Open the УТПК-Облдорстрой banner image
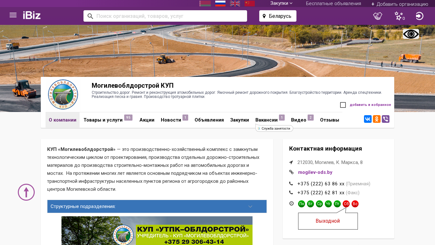 pos(157,231)
